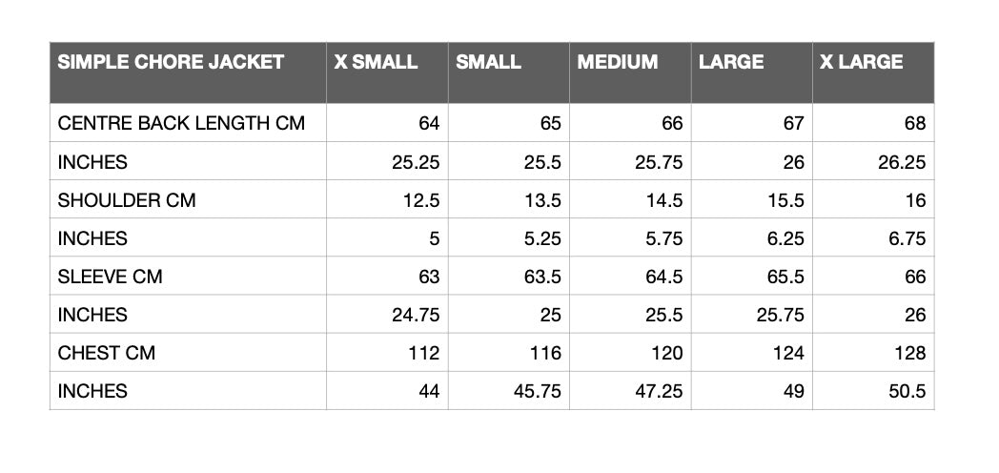Select the MEDIUM column header
The height and width of the screenshot is (473, 999).
[630, 72]
